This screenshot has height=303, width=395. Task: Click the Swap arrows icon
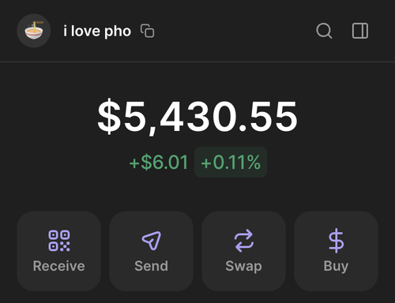(x=244, y=241)
